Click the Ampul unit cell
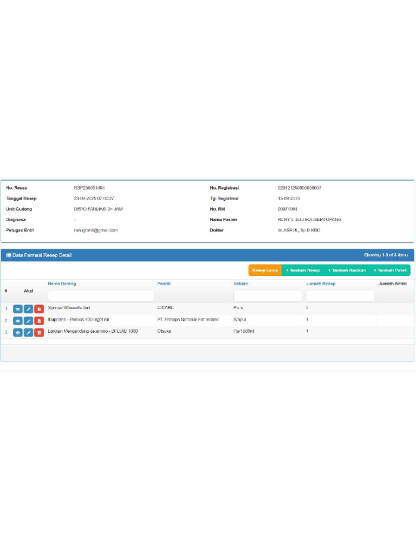Image resolution: width=416 pixels, height=554 pixels. (x=240, y=319)
